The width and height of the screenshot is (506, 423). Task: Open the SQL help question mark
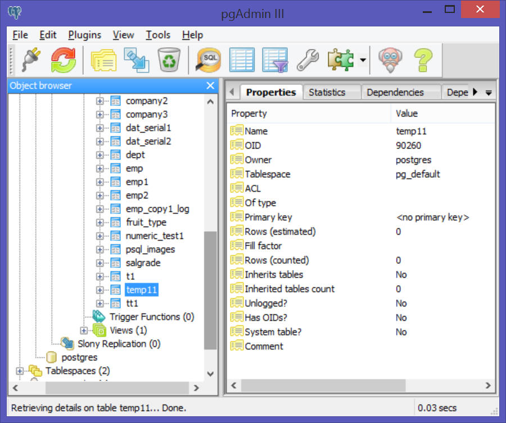coord(423,60)
